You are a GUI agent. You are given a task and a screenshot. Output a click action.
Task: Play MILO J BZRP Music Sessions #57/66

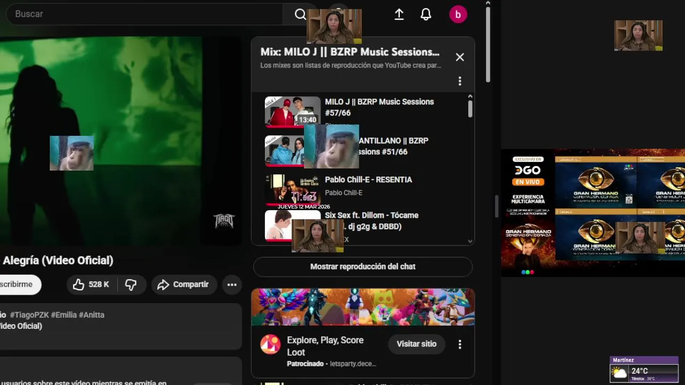click(x=379, y=107)
